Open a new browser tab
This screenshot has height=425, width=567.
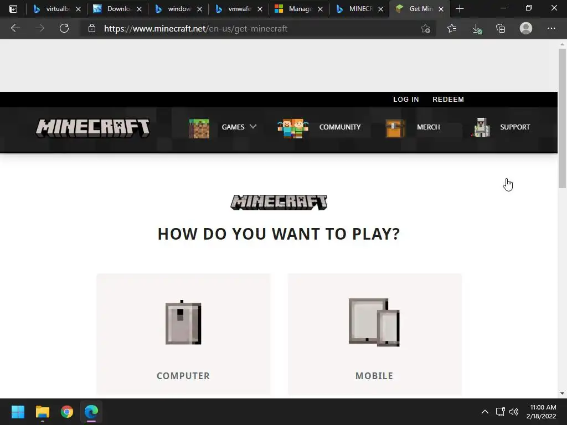460,9
